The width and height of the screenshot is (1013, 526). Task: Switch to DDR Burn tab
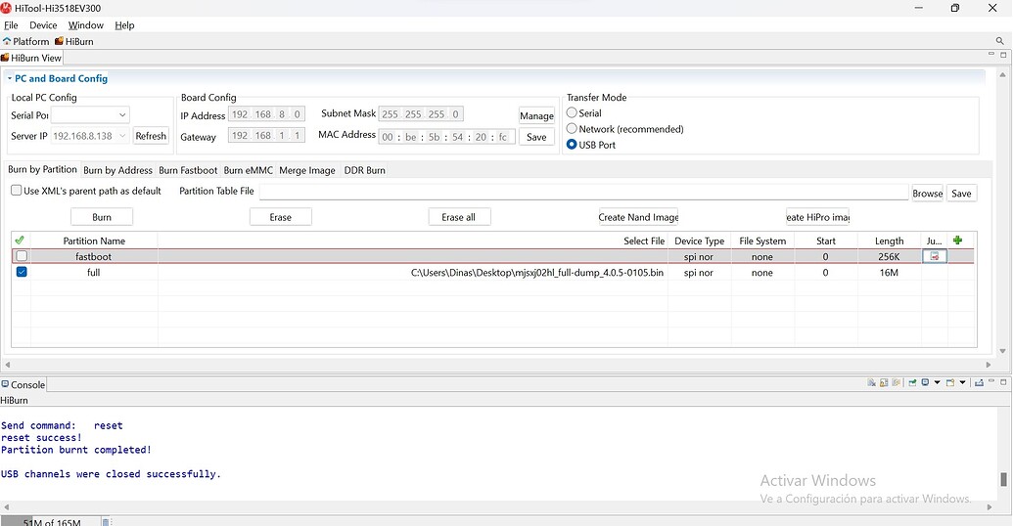364,170
